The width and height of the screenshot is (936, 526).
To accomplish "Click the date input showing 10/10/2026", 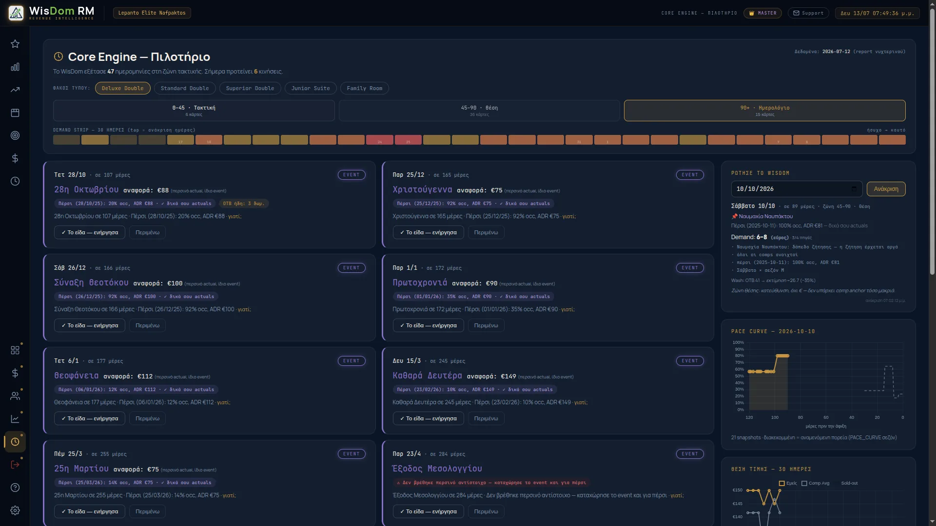I will [797, 189].
